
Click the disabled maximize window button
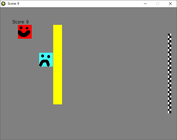point(158,4)
